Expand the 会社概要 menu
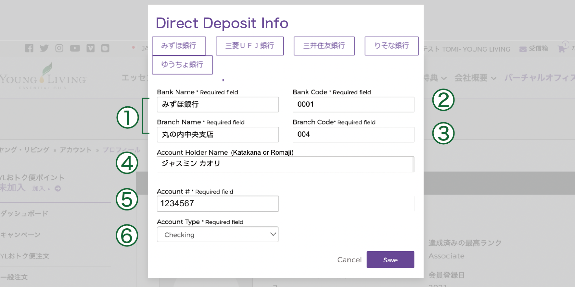Screen dimensions: 575x287 (x=475, y=78)
